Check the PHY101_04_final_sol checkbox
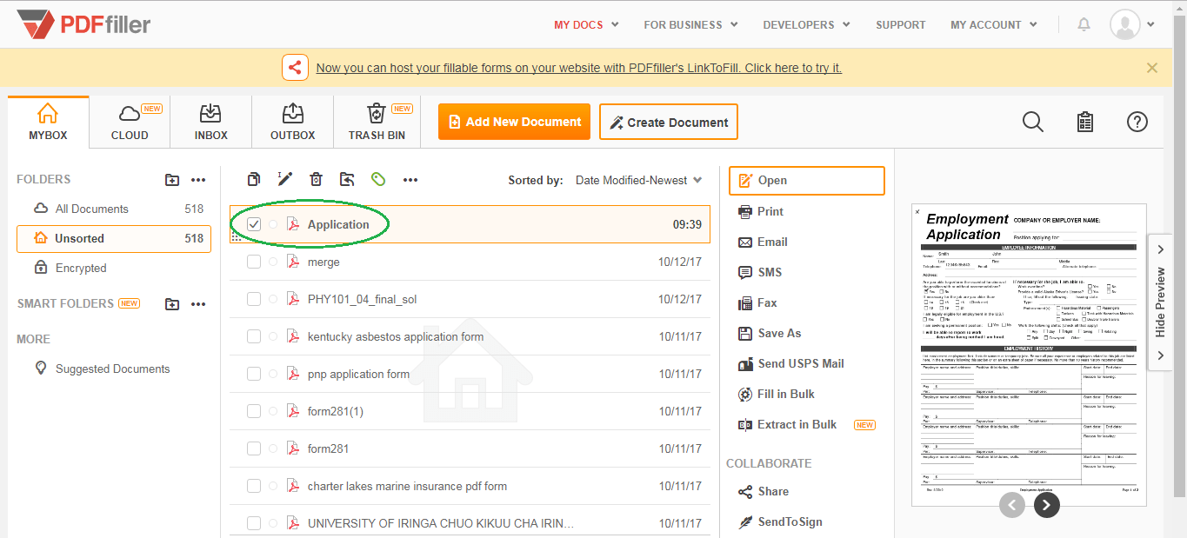The image size is (1187, 538). coord(254,299)
